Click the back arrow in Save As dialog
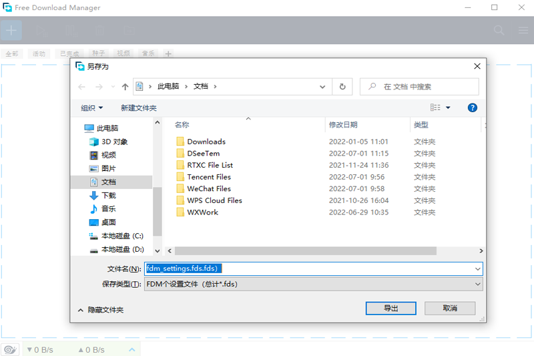 [x=81, y=87]
